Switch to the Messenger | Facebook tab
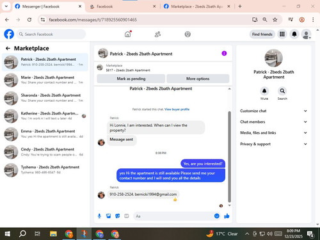The width and height of the screenshot is (320, 240). [48, 6]
